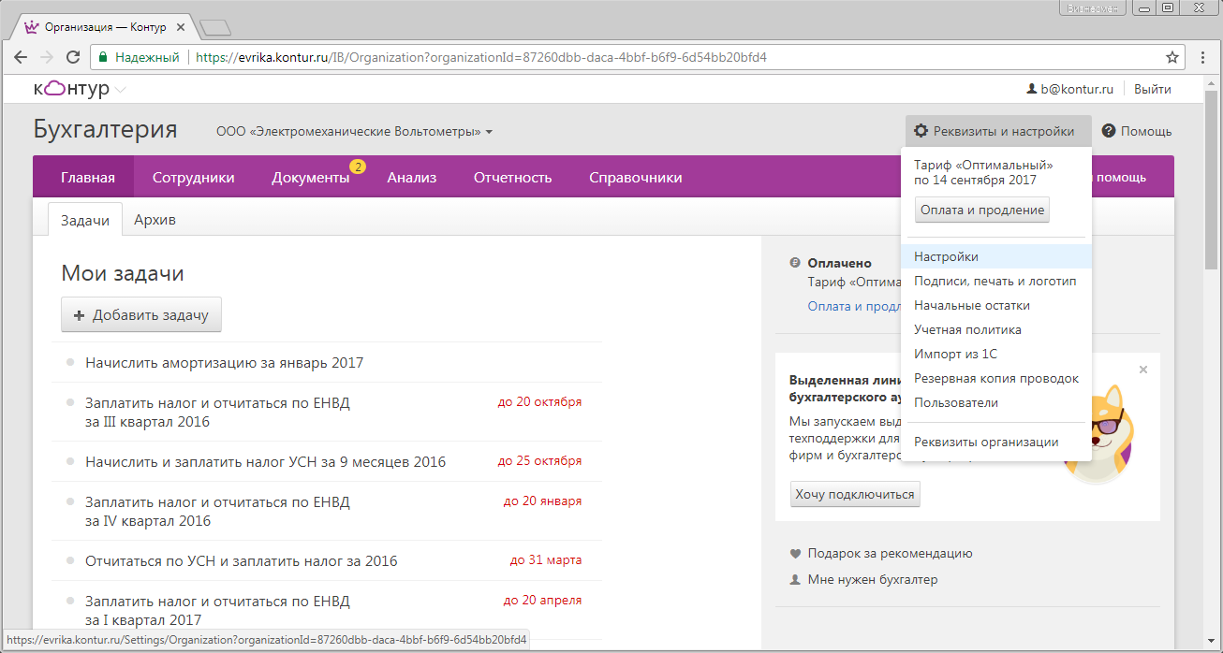This screenshot has width=1223, height=653.
Task: Select Импорт из 1С
Action: point(996,354)
